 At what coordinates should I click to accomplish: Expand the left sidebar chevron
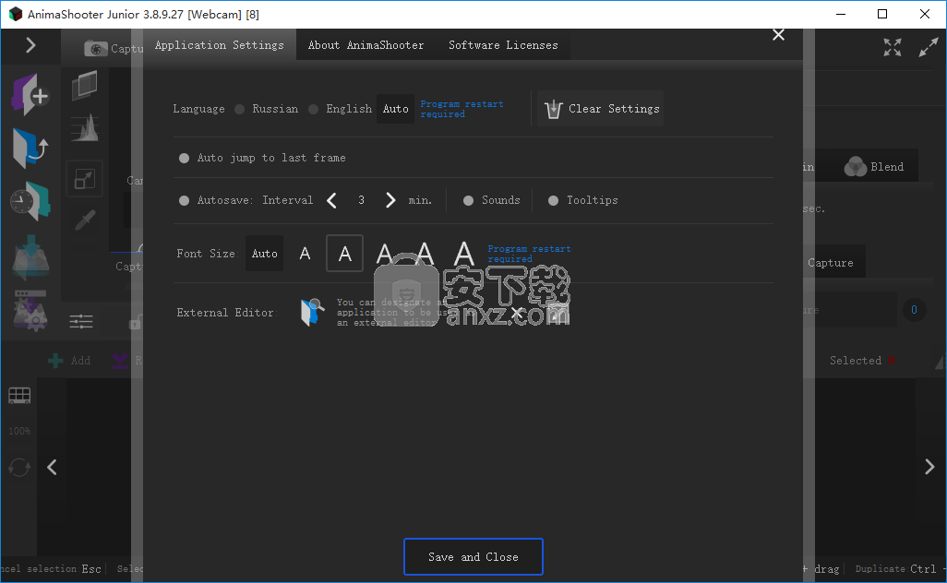30,45
